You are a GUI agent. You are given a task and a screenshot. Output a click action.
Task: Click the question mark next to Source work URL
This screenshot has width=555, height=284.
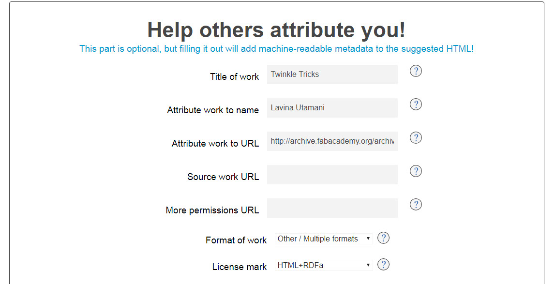click(416, 171)
